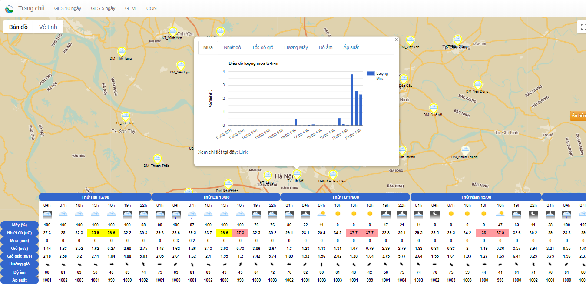The image size is (586, 285).
Task: Switch to the Tốc độ gió tab
Action: coord(262,47)
